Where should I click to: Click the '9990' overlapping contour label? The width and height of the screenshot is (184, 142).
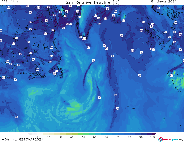[69, 24]
